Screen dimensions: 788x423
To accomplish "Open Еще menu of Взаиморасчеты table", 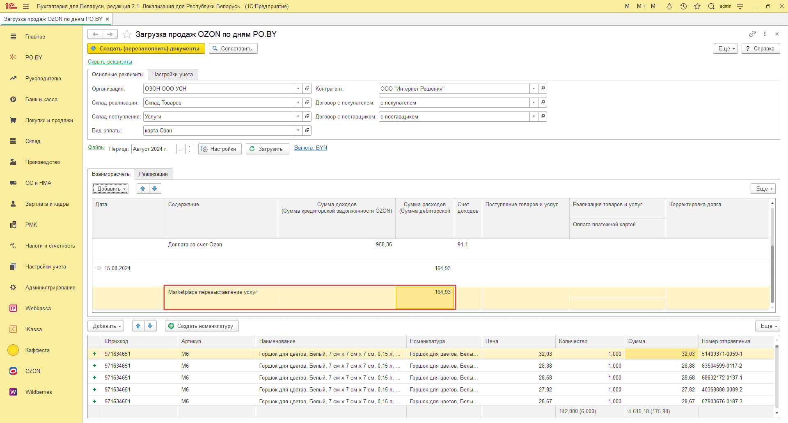I will point(763,189).
